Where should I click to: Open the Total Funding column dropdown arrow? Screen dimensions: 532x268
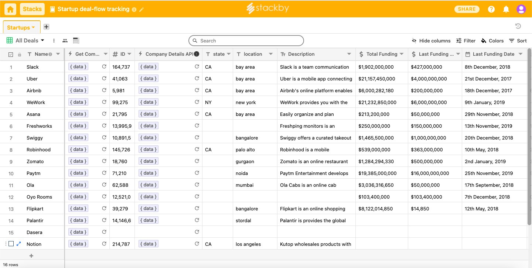click(402, 54)
